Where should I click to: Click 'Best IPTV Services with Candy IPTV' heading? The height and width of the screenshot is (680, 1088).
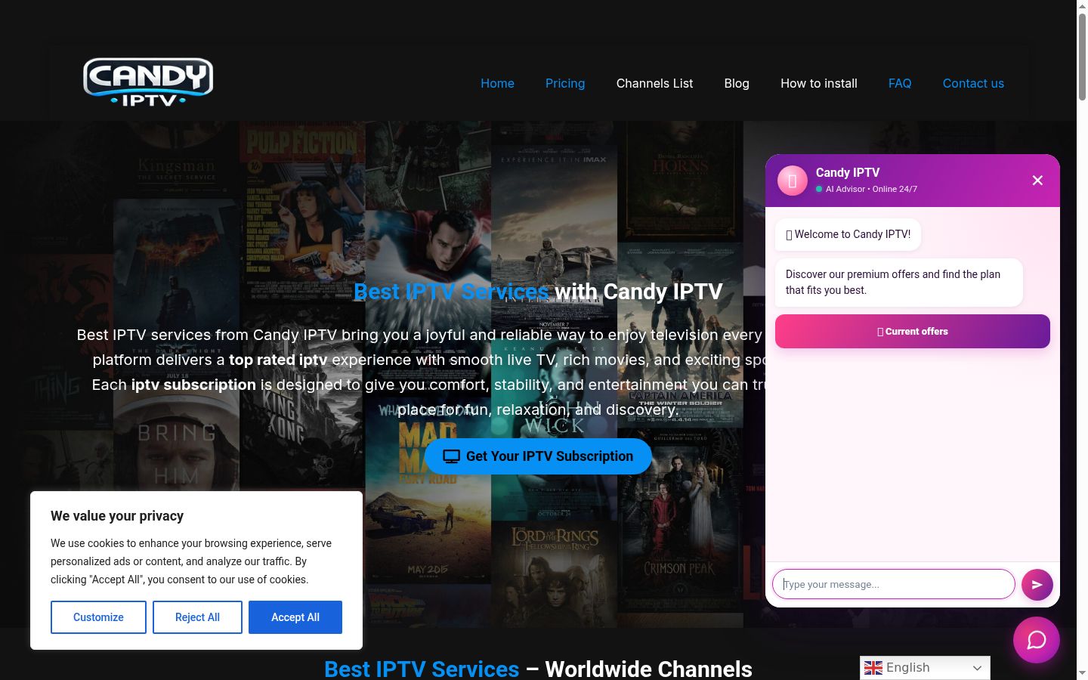538,292
